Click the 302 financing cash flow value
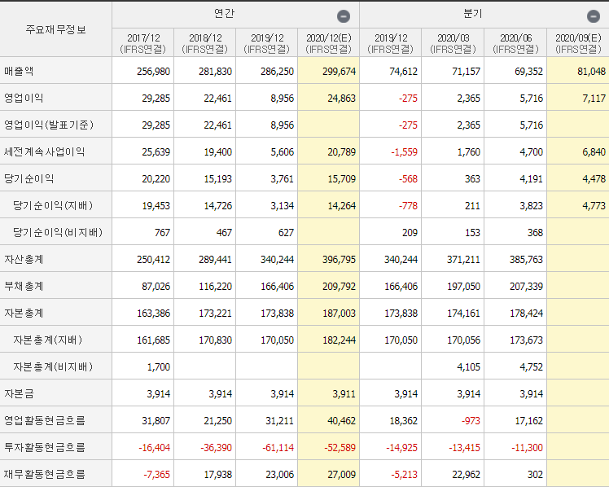This screenshot has width=609, height=487. [x=535, y=474]
